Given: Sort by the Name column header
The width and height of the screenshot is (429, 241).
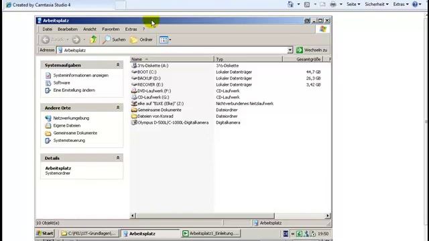Looking at the screenshot, I should coord(172,59).
